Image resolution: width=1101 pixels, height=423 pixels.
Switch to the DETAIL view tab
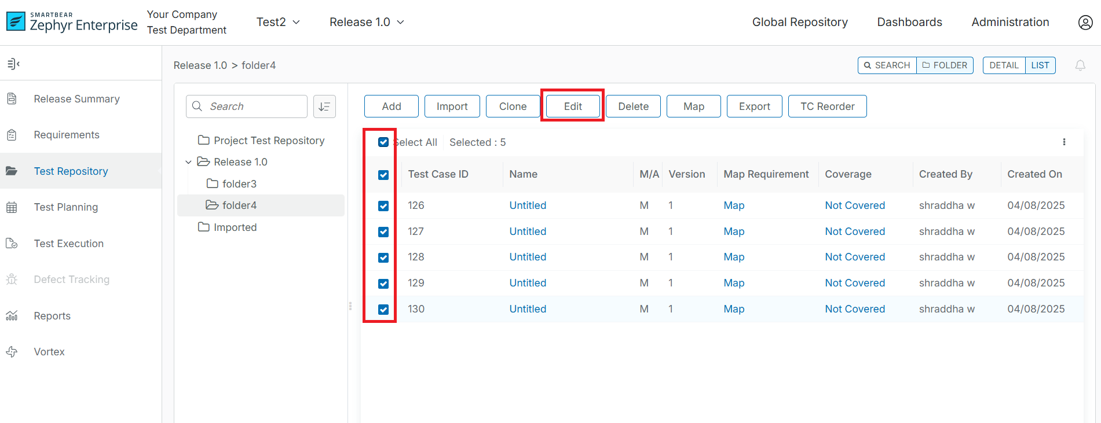pos(1004,65)
